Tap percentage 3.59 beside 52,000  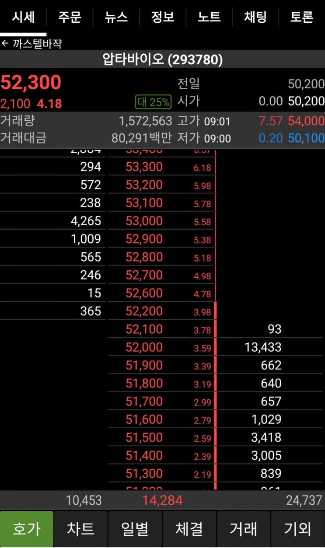(x=203, y=349)
